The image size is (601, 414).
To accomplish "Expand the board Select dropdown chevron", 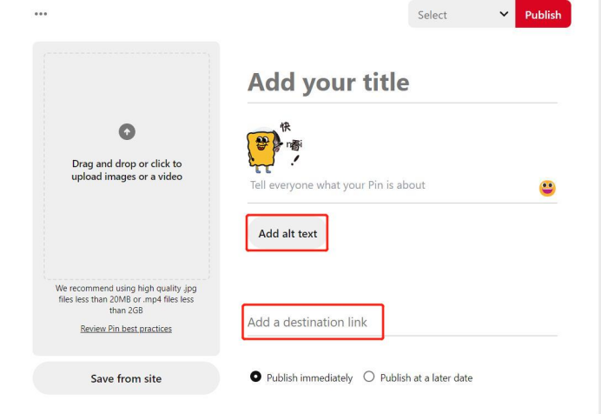I will 504,14.
